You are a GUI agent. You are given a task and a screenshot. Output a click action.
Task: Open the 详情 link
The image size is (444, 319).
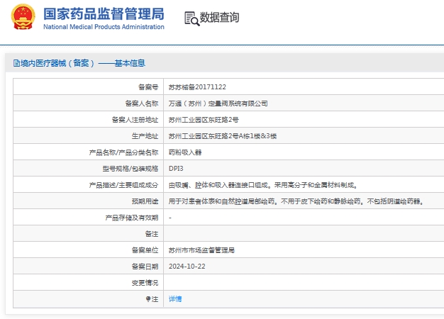(175, 299)
